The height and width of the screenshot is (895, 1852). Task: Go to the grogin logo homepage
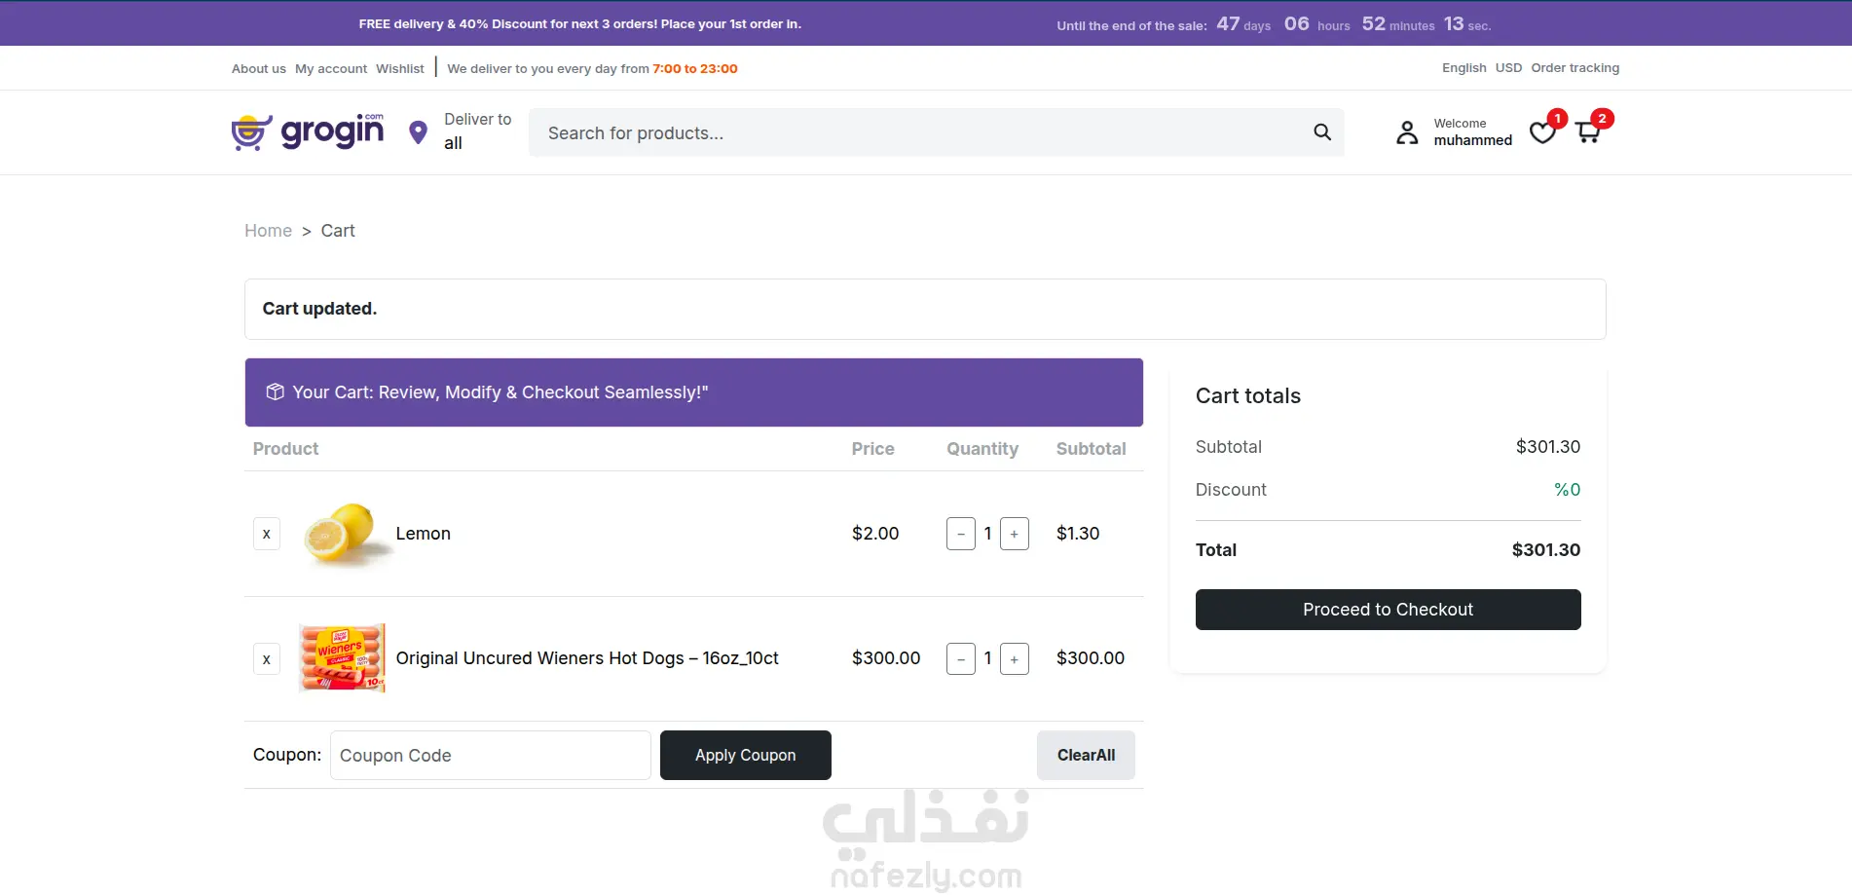308,131
